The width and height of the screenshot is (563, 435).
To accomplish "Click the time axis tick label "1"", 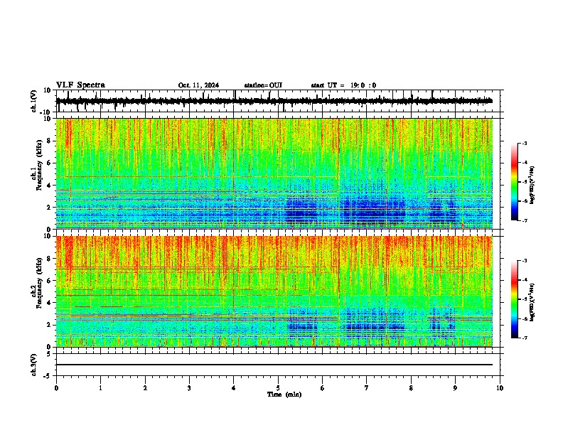I will [x=100, y=388].
